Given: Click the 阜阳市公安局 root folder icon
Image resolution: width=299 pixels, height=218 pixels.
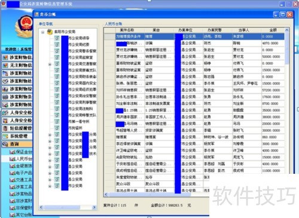Looking at the screenshot, I should 50,32.
